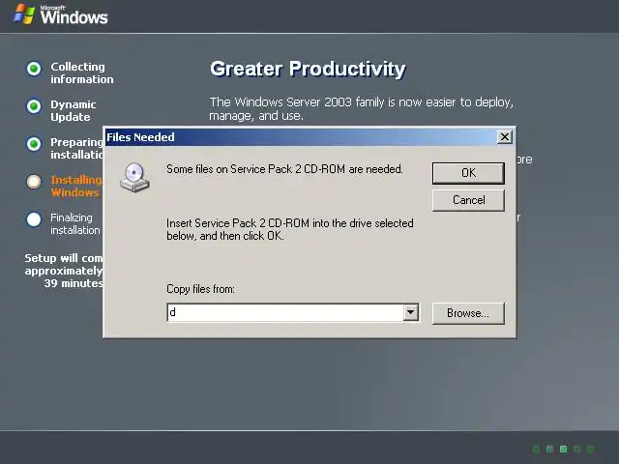Image resolution: width=619 pixels, height=464 pixels.
Task: Click the Windows Server 2003 family description
Action: point(361,108)
